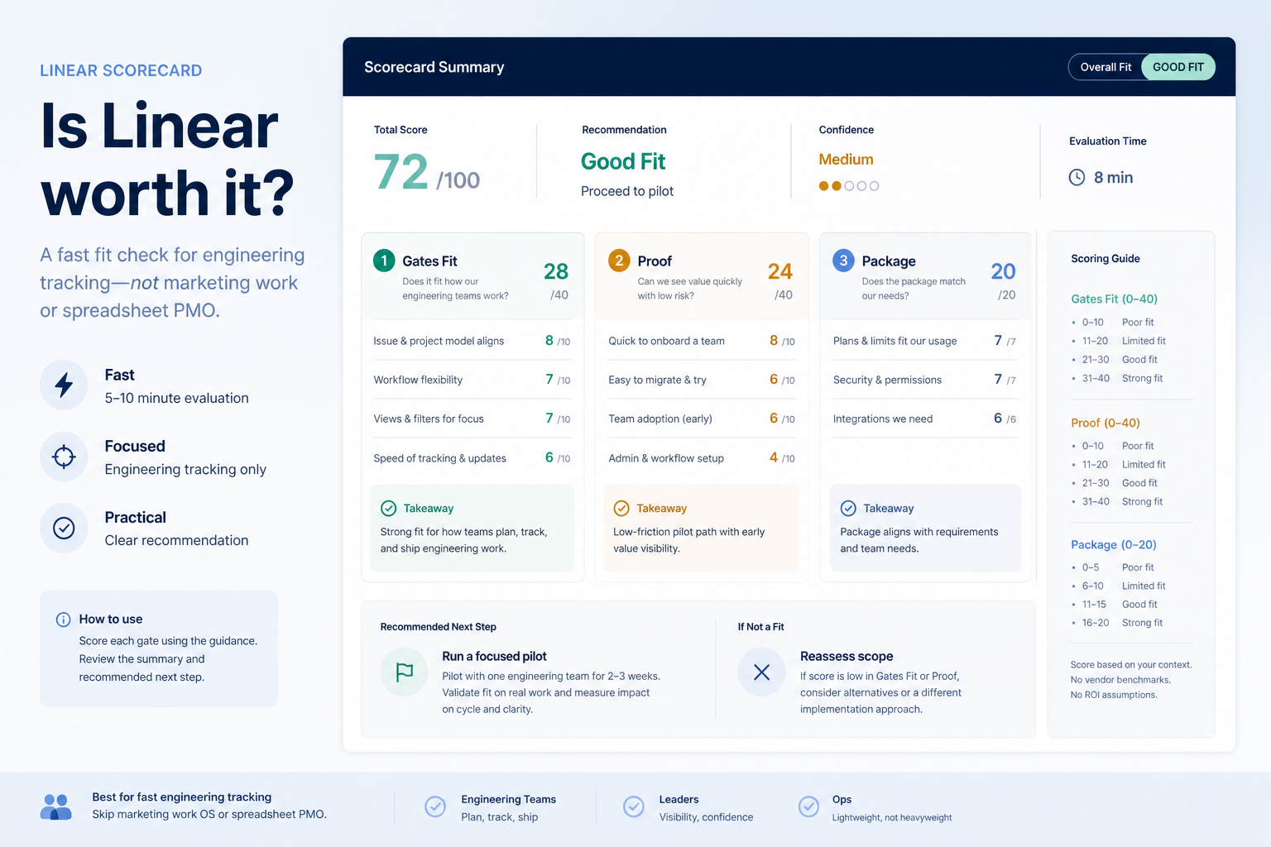Screen dimensions: 1271x847
Task: Click the checkmark Practical icon
Action: [64, 528]
